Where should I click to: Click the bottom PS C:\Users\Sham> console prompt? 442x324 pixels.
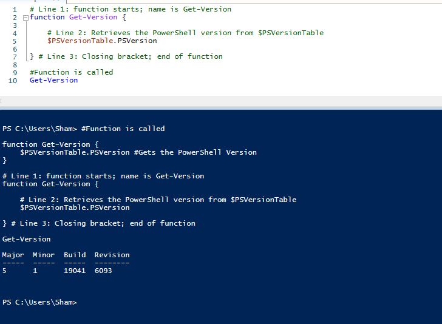click(x=39, y=302)
